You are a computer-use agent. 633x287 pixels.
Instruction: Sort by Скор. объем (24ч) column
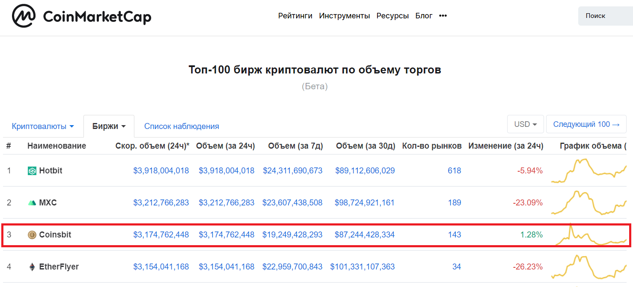(152, 146)
